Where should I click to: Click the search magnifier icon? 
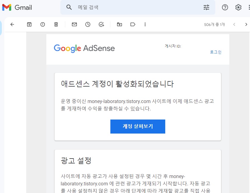69,7
